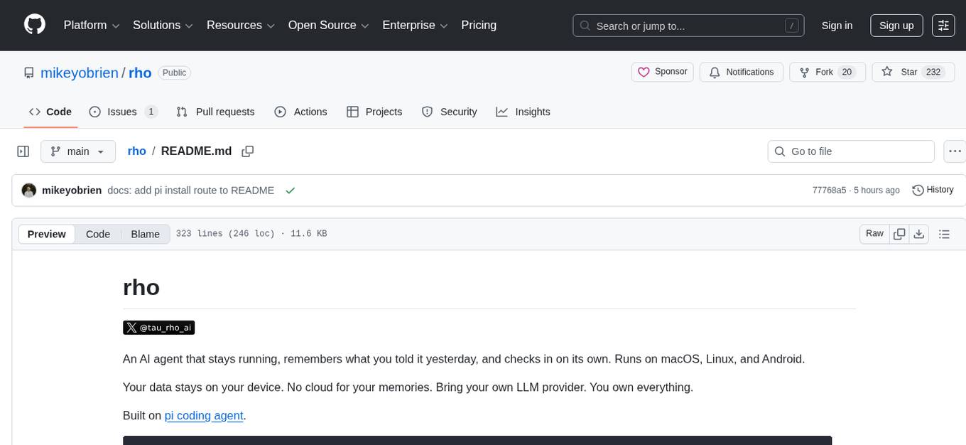The width and height of the screenshot is (966, 445).
Task: Open the main branch selector
Action: point(78,151)
